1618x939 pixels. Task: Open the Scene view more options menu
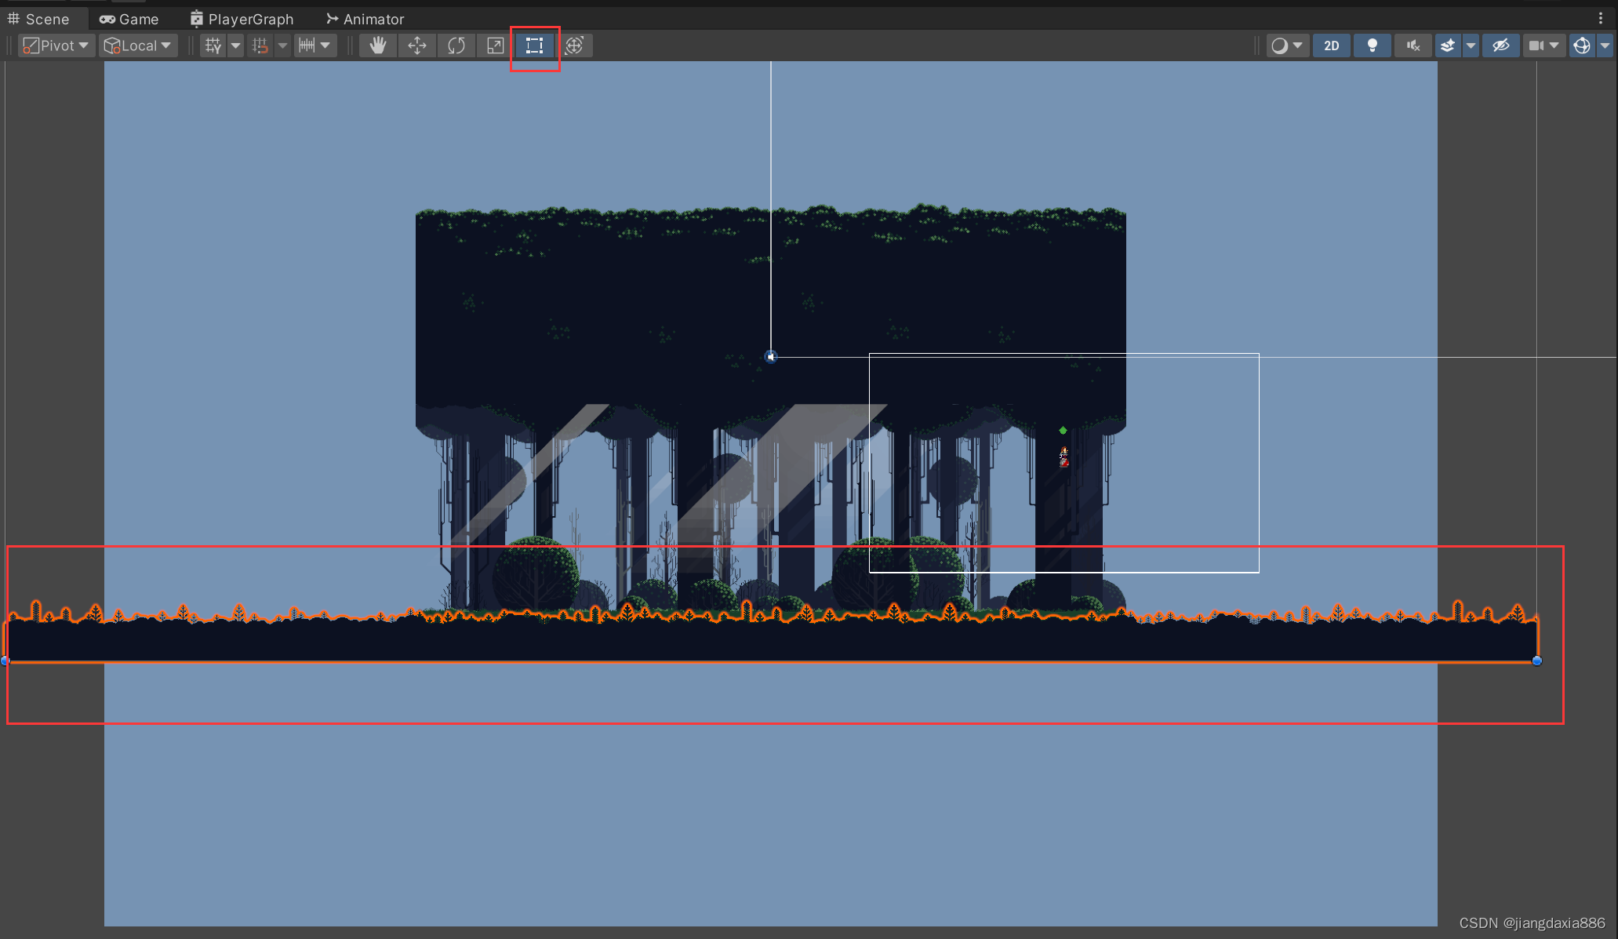[x=1601, y=18]
